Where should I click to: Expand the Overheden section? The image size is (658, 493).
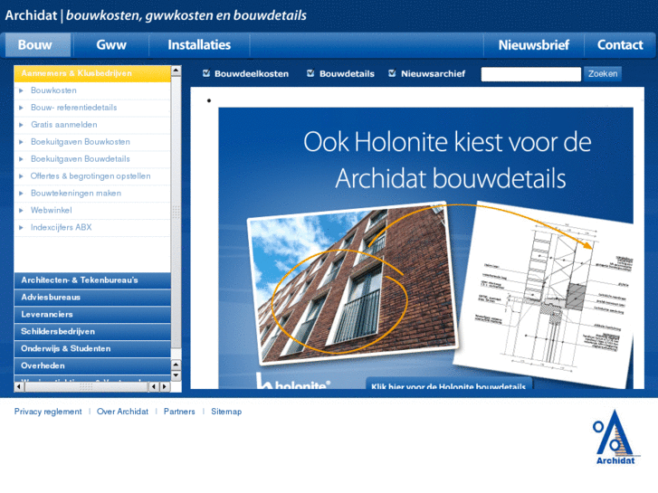[92, 365]
